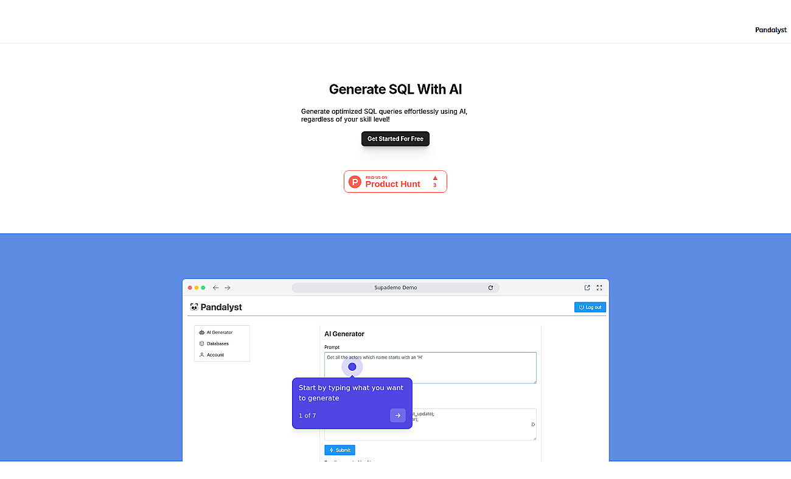Click the Generate SQL With AI heading

pos(395,89)
